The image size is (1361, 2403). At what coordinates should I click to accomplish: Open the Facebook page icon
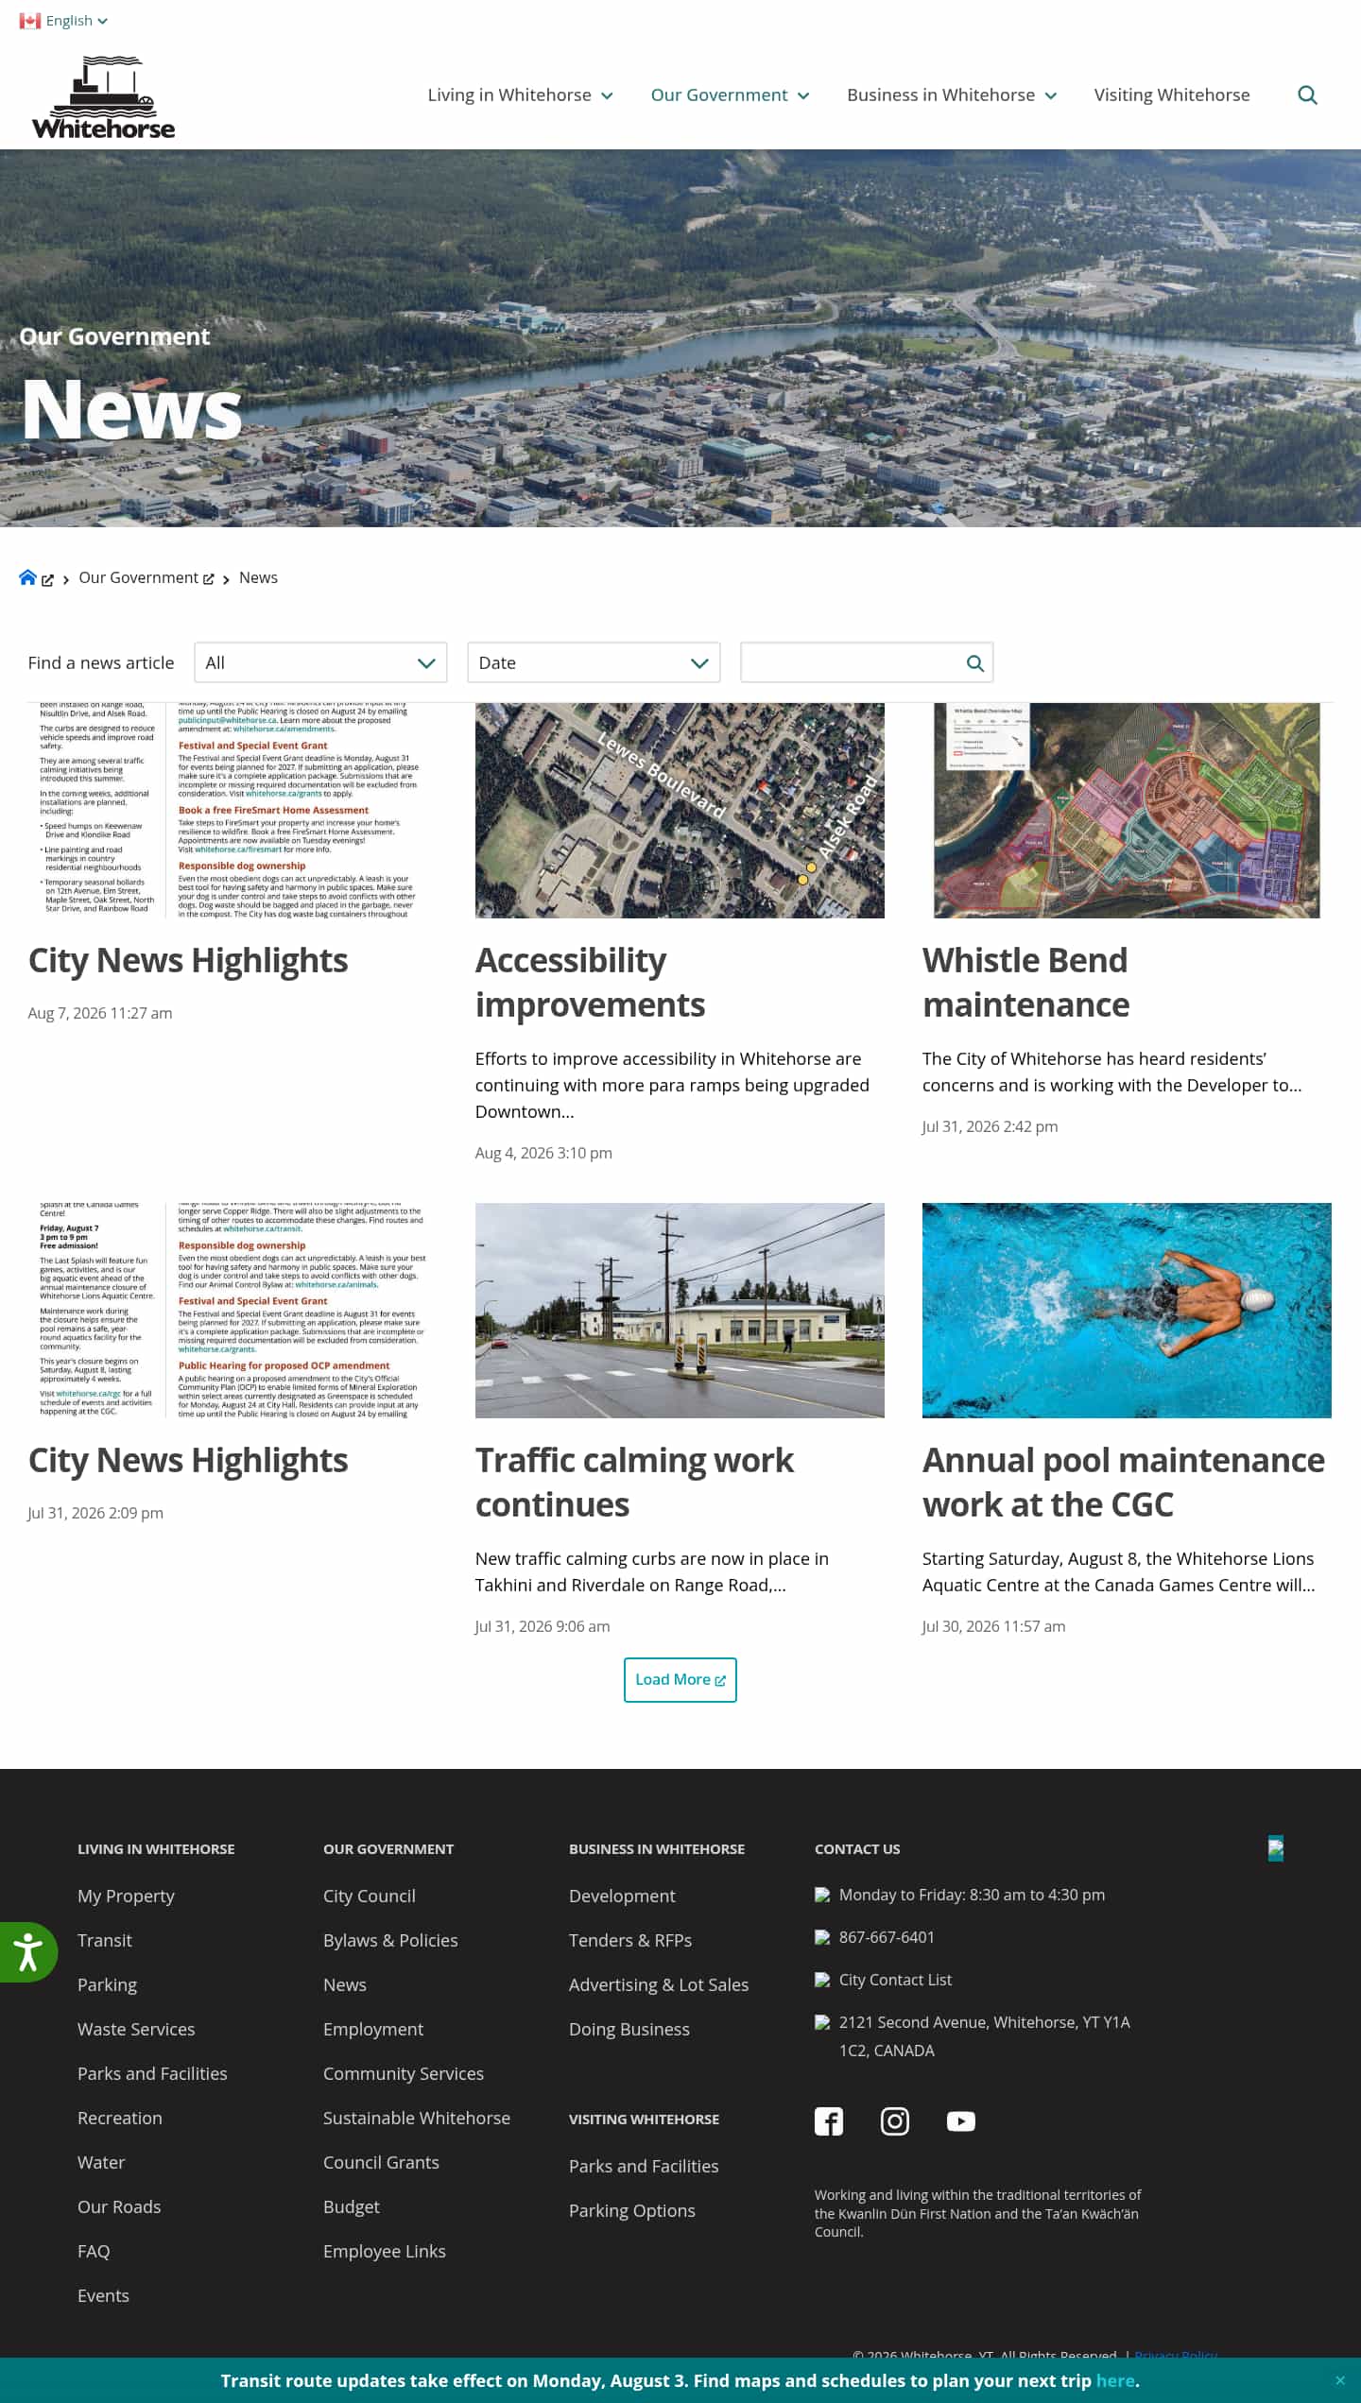[829, 2121]
